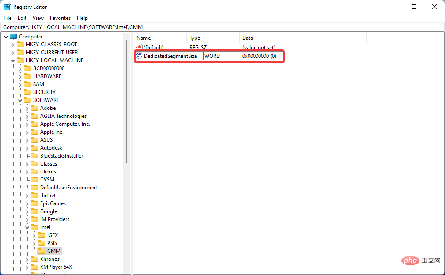Select the IM Providers key
This screenshot has height=275, width=445.
(x=55, y=219)
